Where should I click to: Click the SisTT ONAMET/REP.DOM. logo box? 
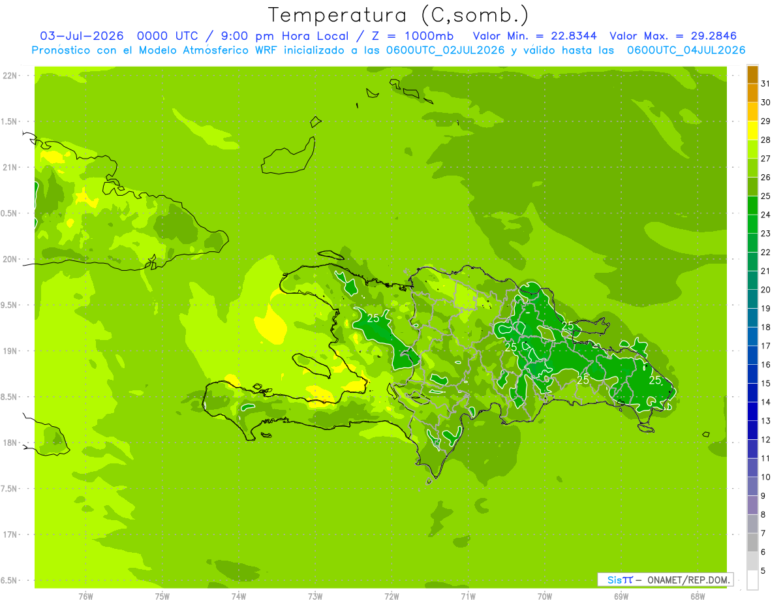pos(666,580)
